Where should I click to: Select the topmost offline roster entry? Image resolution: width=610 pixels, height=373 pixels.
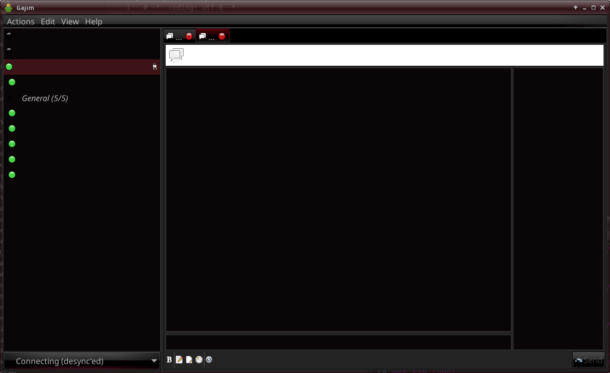coord(9,35)
